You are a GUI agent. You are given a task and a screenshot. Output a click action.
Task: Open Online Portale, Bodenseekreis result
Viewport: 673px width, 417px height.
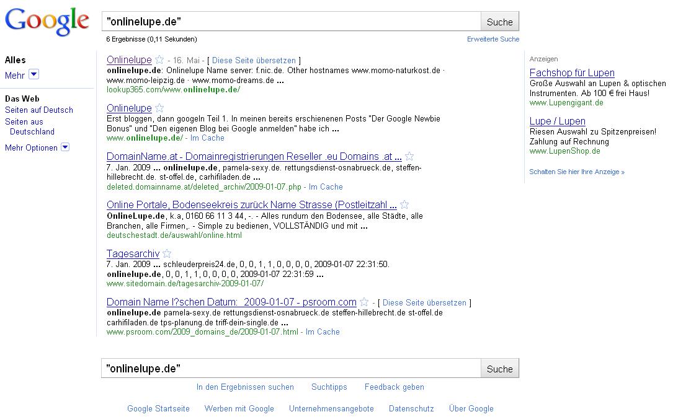(251, 205)
